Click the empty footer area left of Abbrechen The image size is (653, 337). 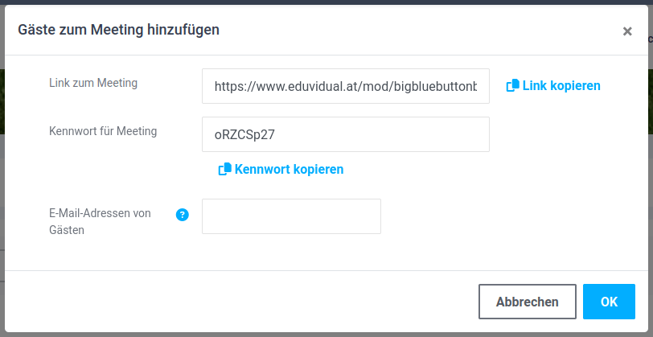point(241,302)
